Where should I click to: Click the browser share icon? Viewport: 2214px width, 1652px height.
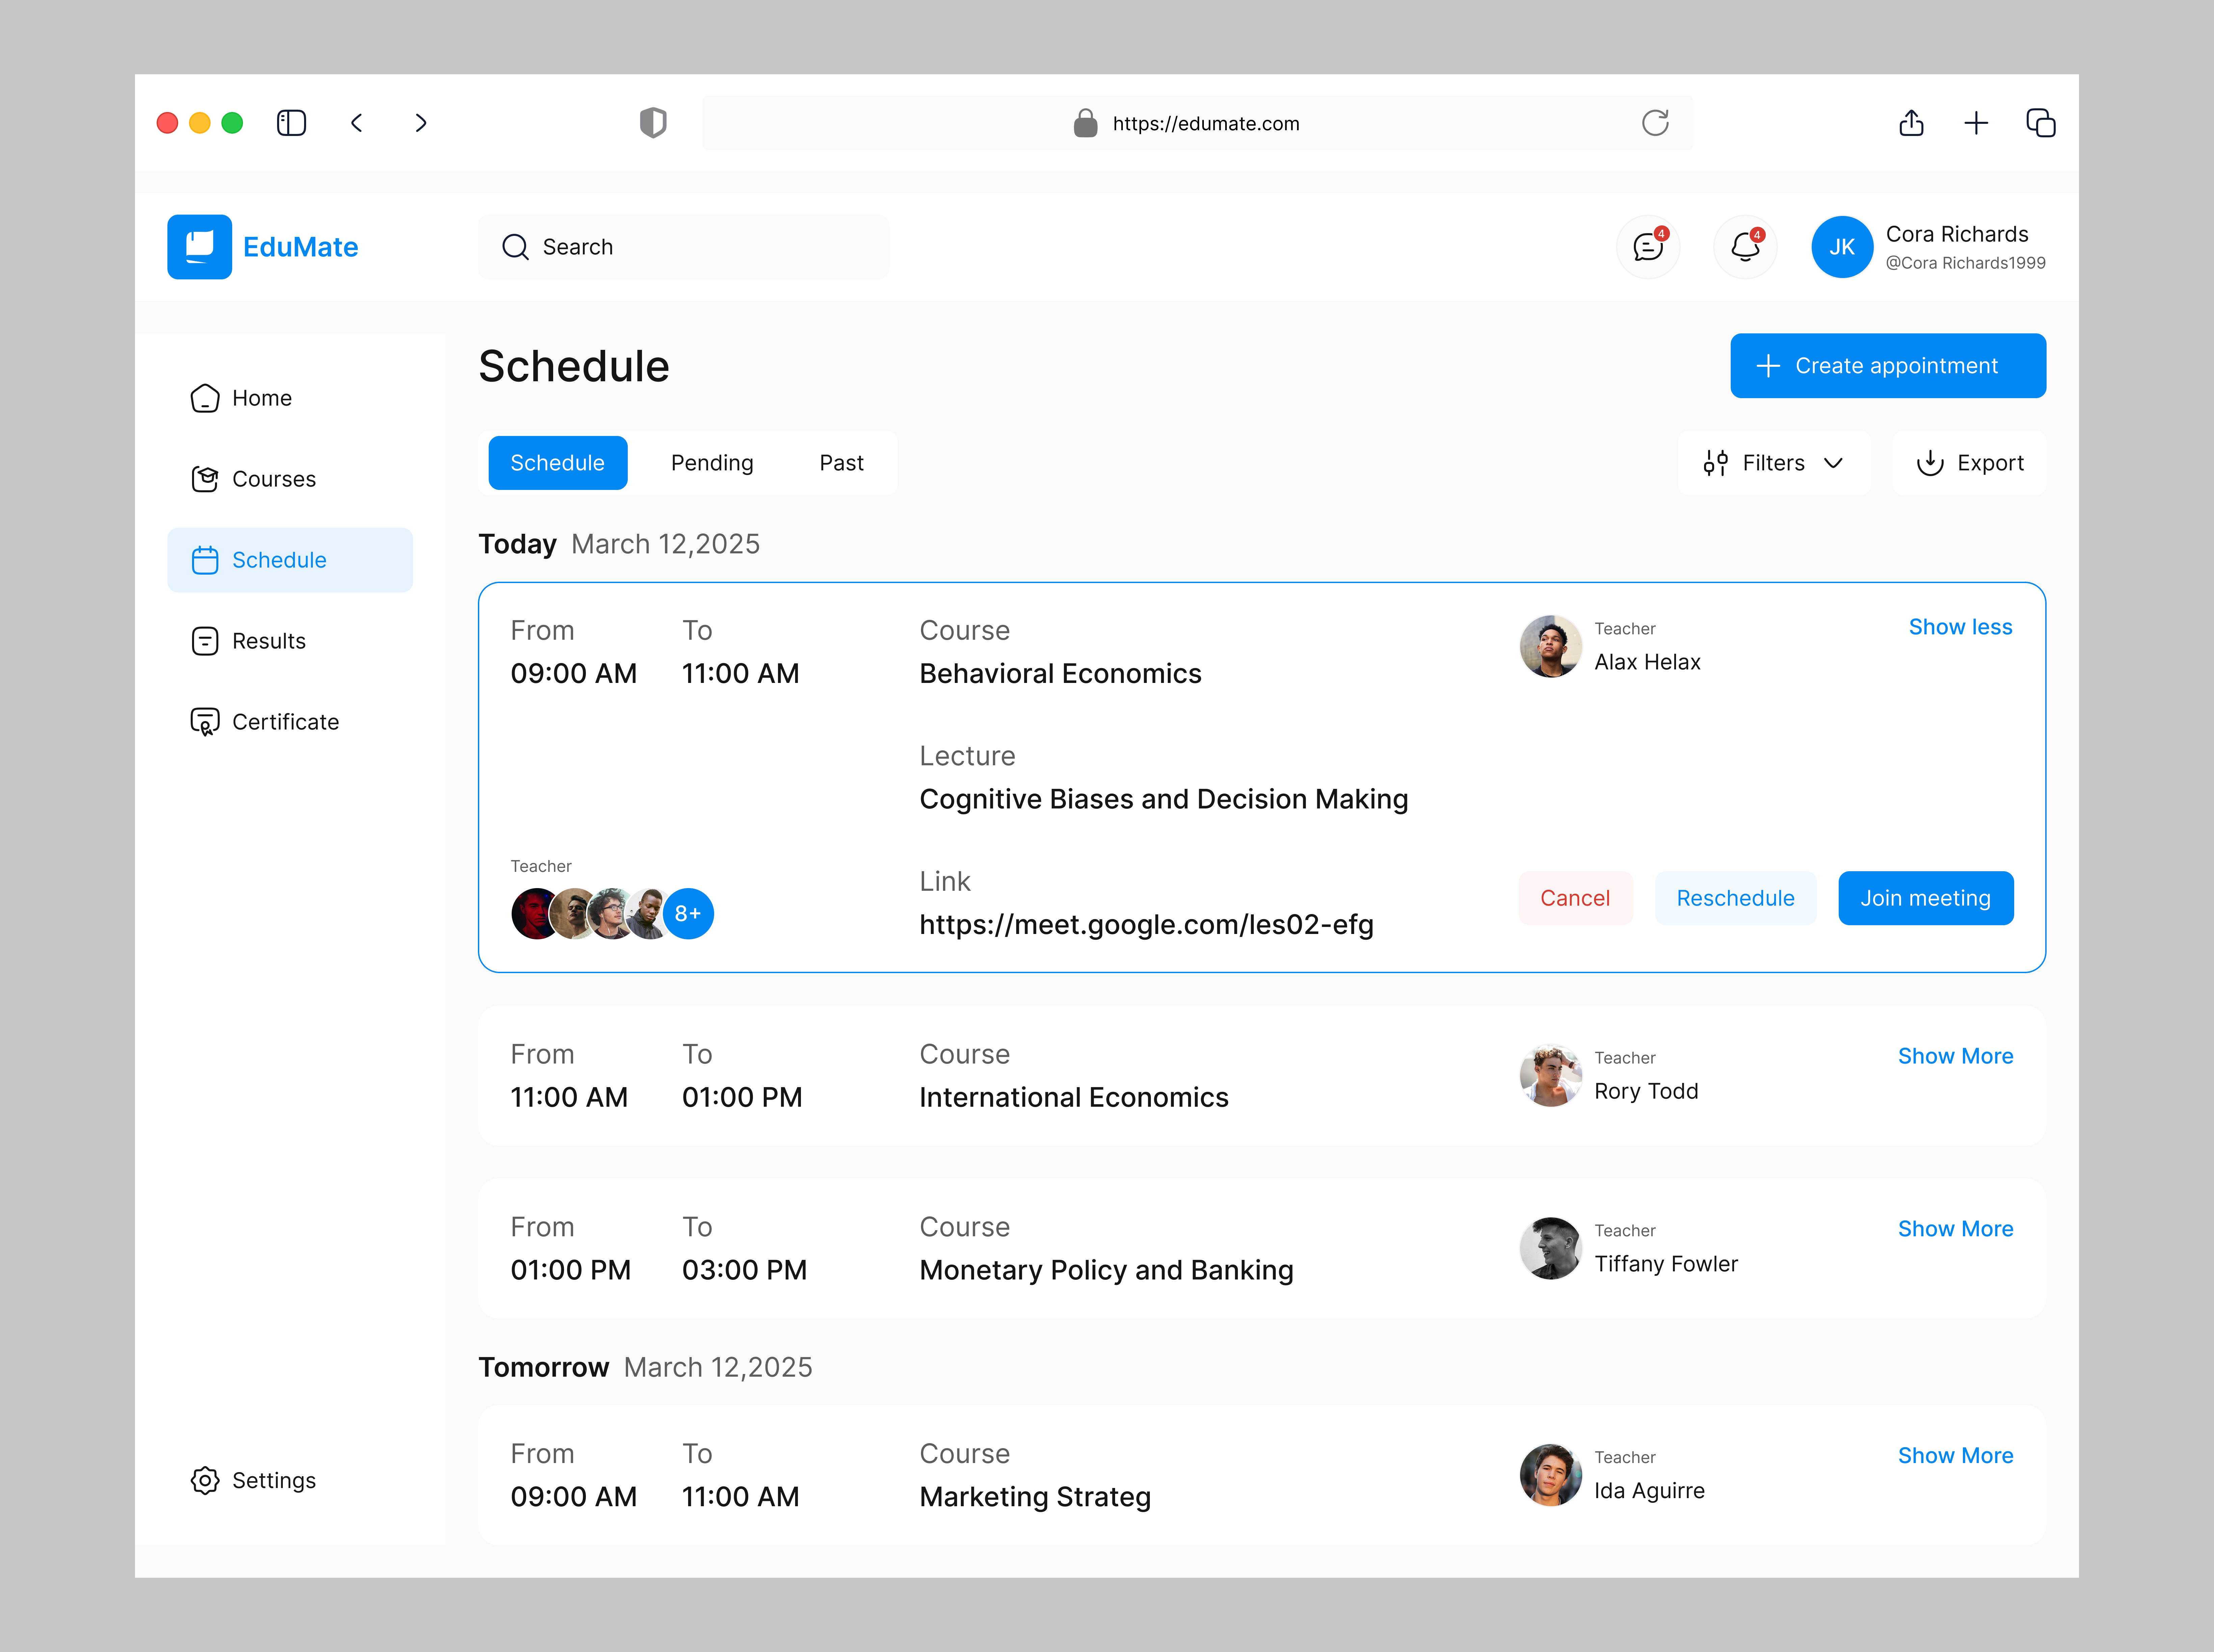(1911, 123)
